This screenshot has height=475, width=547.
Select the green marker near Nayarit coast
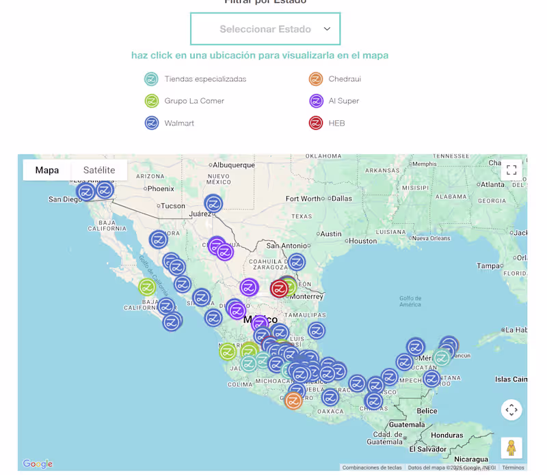pos(228,351)
